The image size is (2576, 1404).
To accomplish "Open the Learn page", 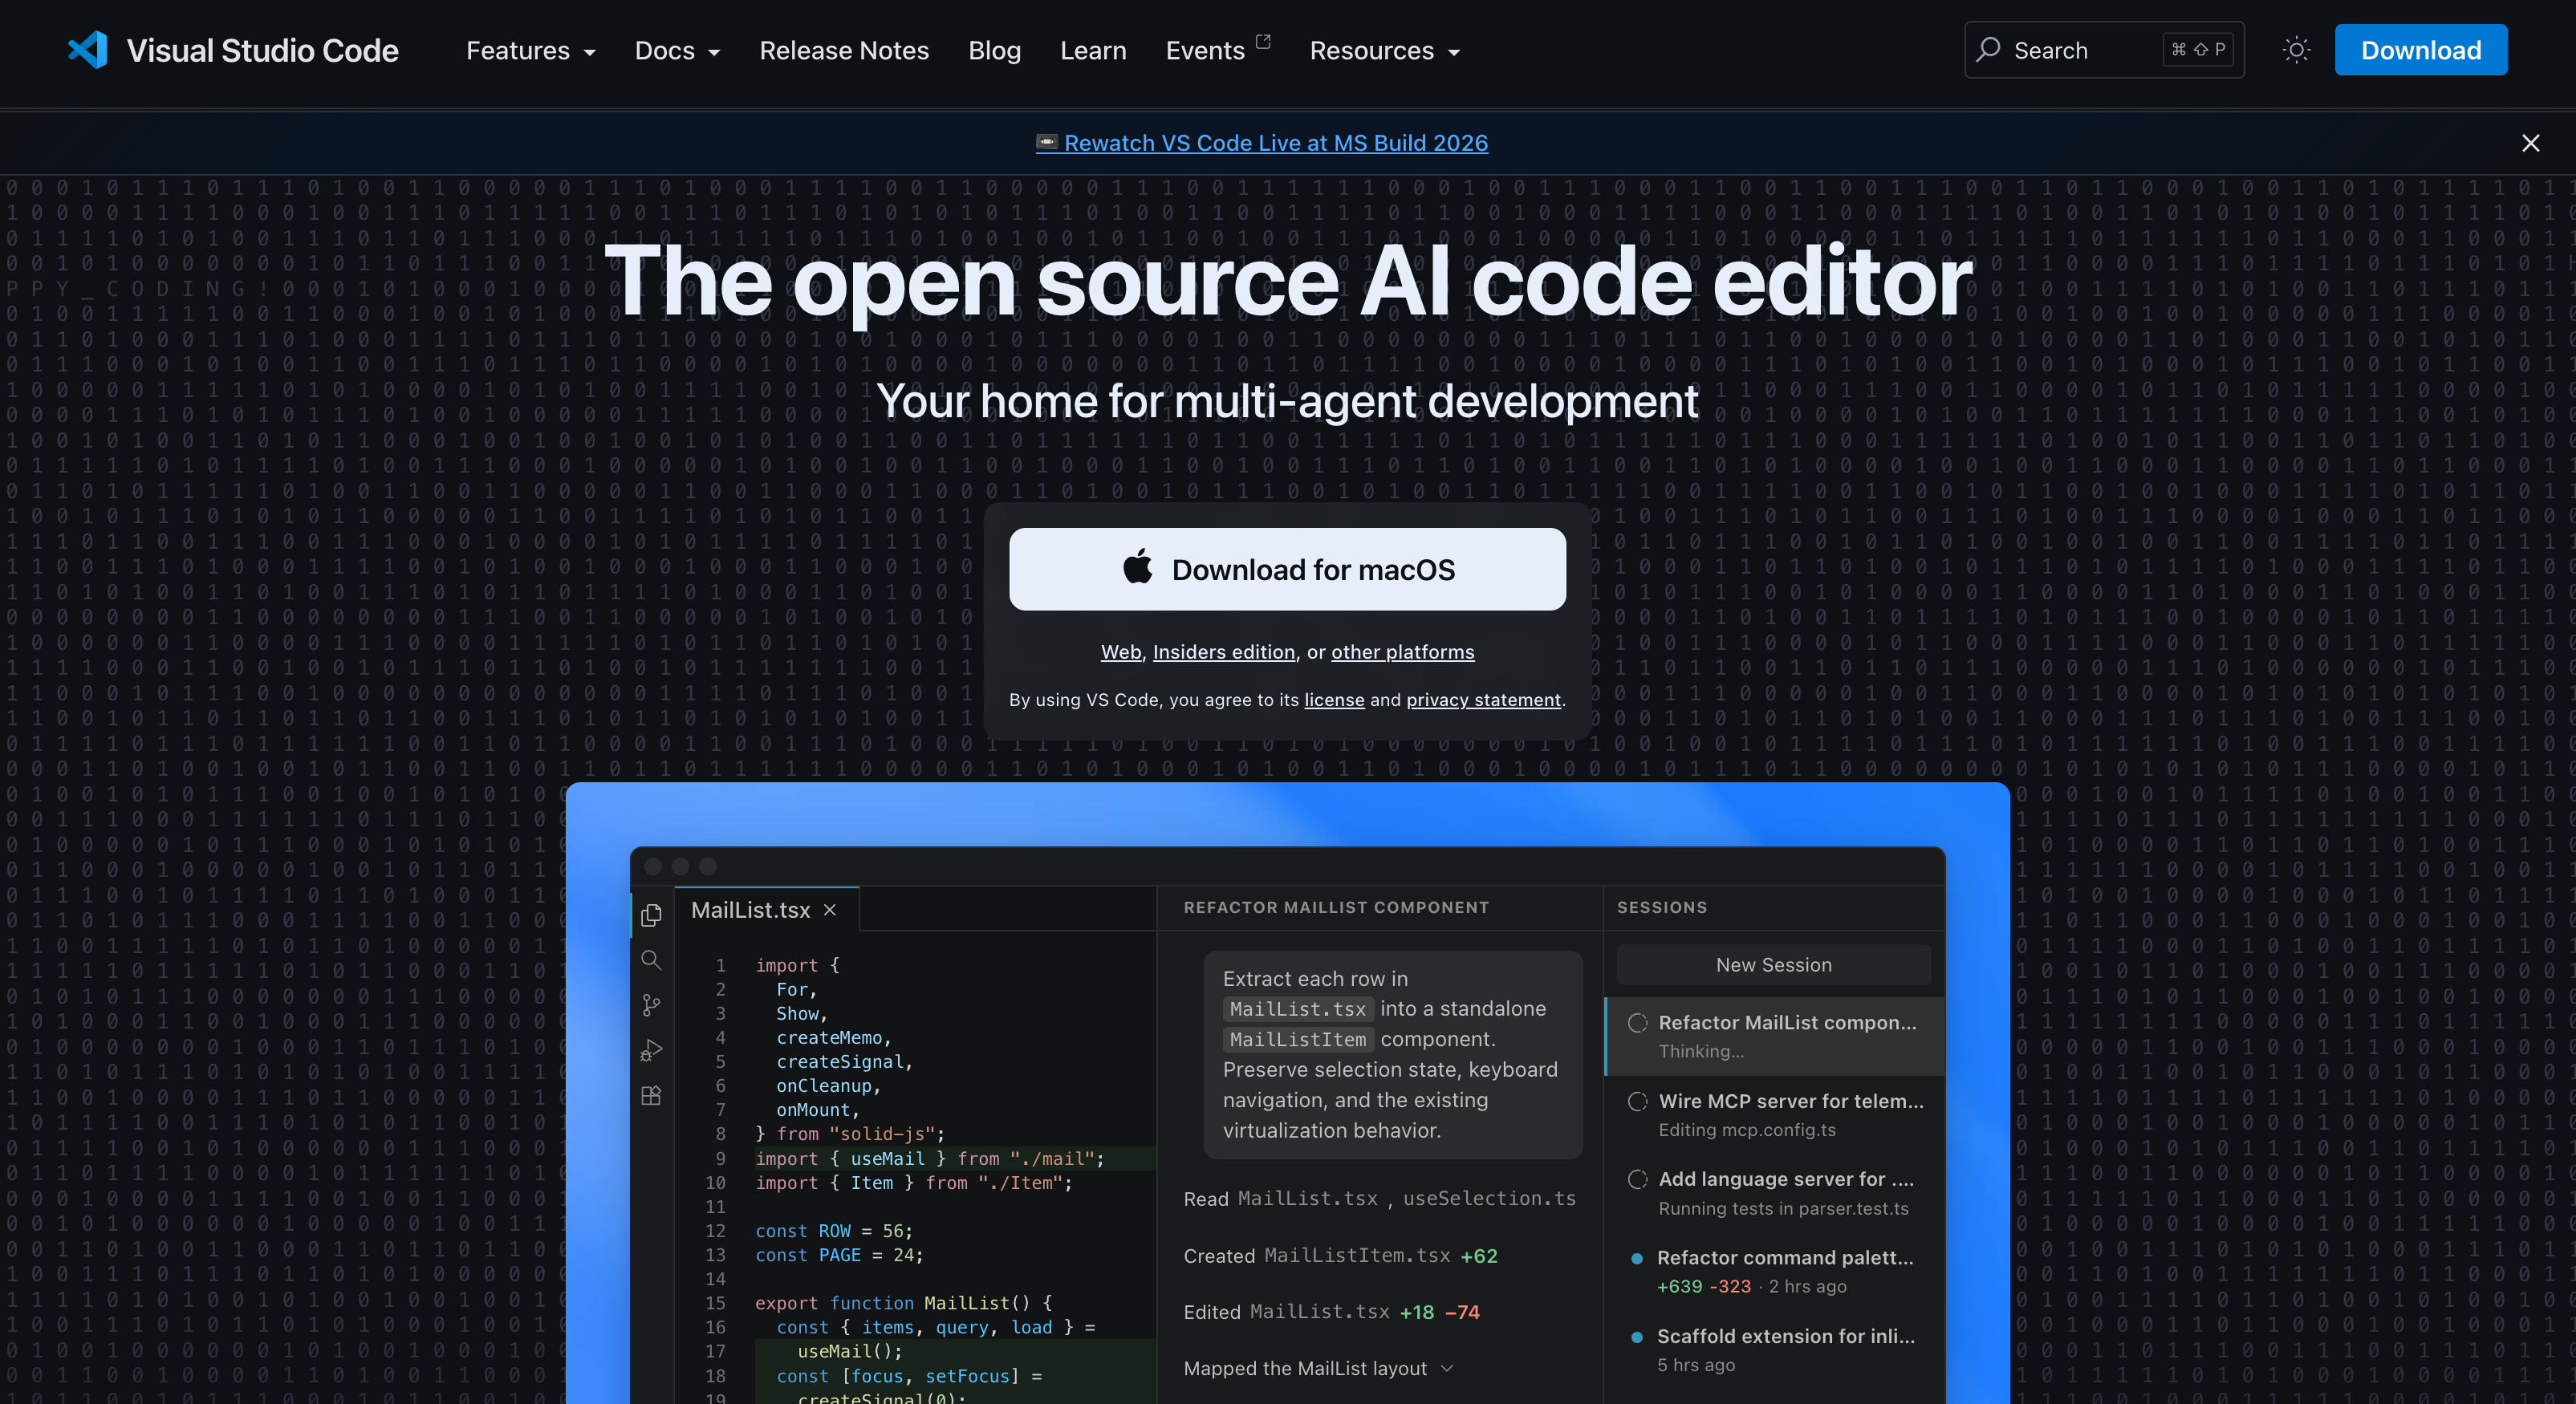I will click(1093, 50).
